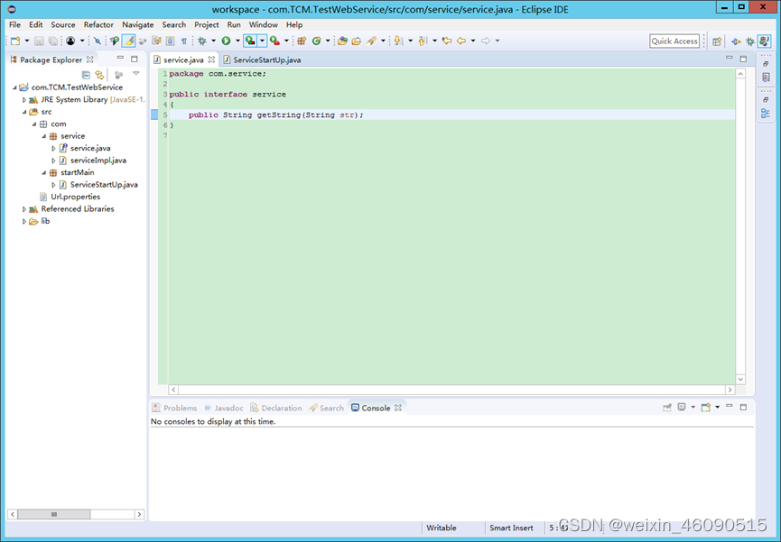The image size is (781, 542).
Task: Toggle Link with Editor in Package Explorer
Action: [99, 74]
